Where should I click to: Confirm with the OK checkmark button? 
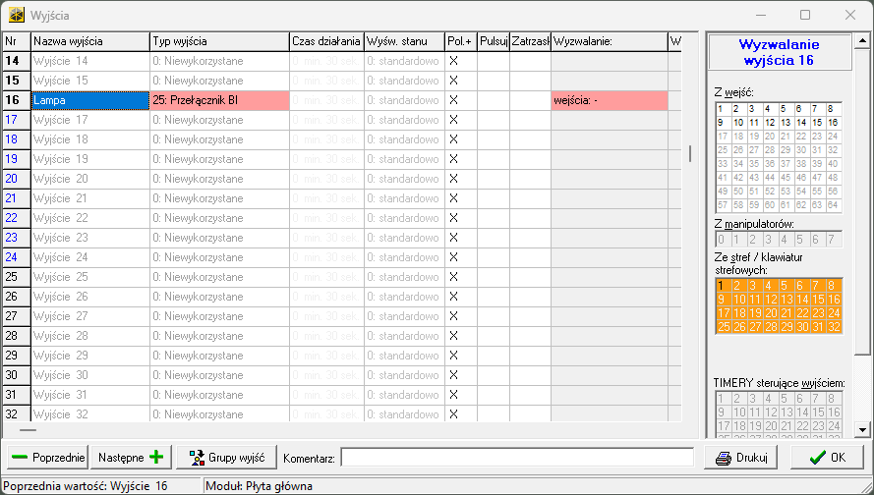tap(826, 458)
